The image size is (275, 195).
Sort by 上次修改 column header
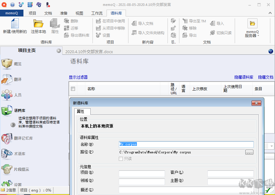205,89
